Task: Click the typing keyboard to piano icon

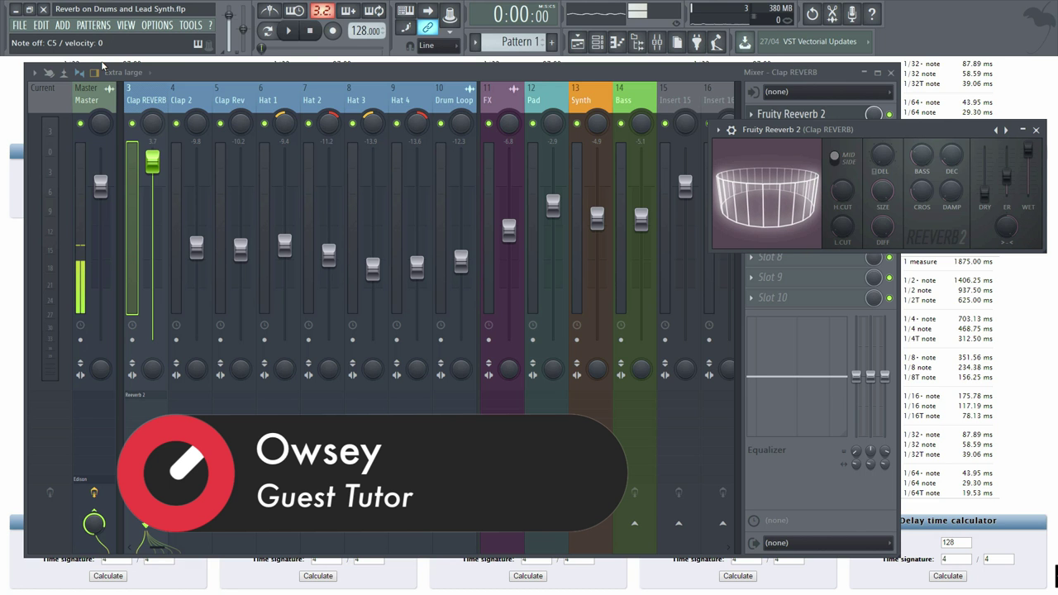Action: click(x=405, y=11)
